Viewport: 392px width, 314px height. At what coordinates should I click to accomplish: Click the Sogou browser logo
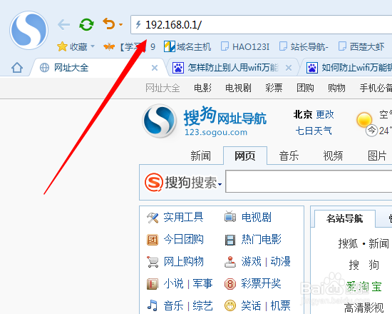pos(29,30)
